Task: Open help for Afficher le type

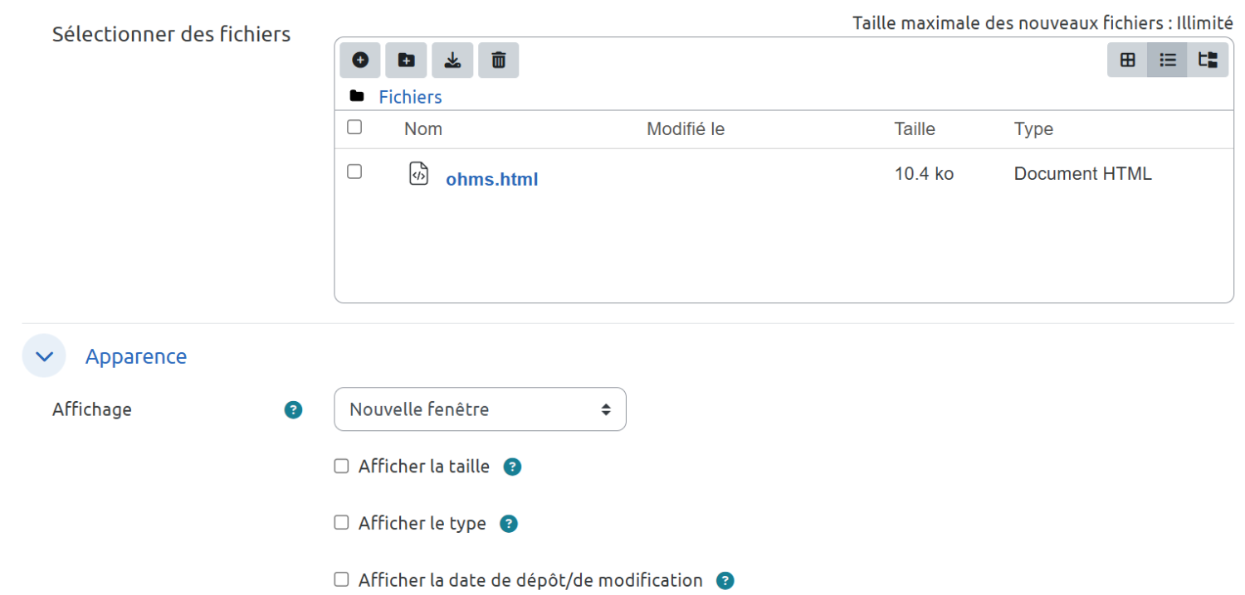Action: pos(509,524)
